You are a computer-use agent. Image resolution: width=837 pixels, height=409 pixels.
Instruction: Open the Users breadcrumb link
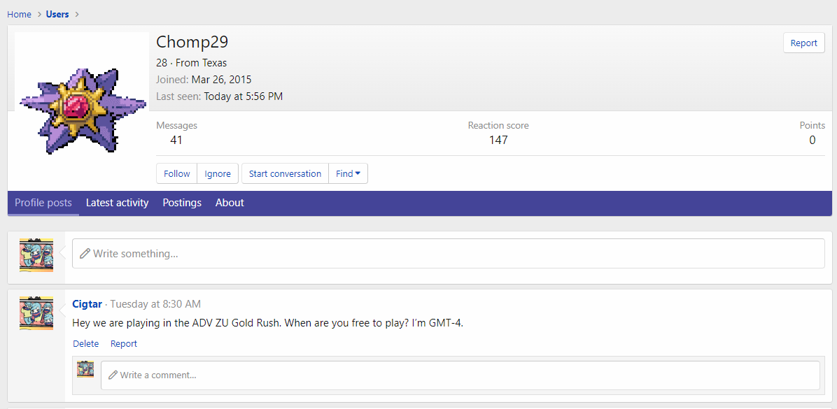pos(57,14)
